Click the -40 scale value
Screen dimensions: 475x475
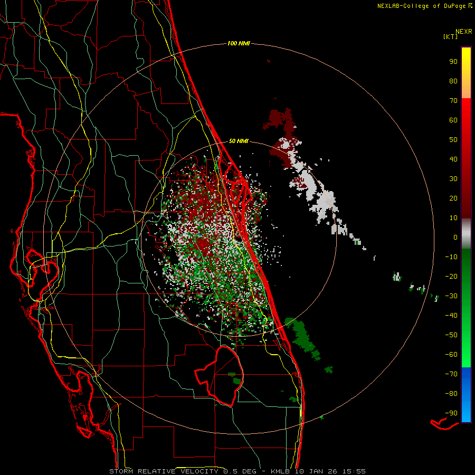tap(451, 316)
